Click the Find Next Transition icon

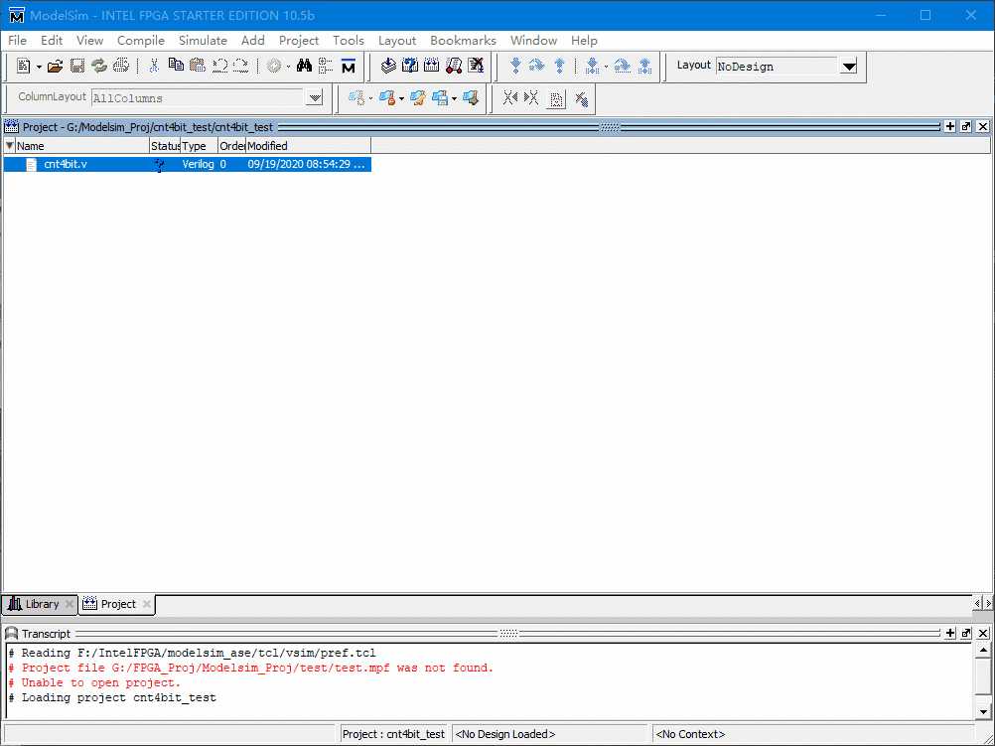[532, 98]
